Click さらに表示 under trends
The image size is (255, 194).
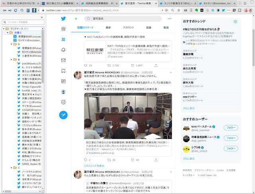point(188,108)
